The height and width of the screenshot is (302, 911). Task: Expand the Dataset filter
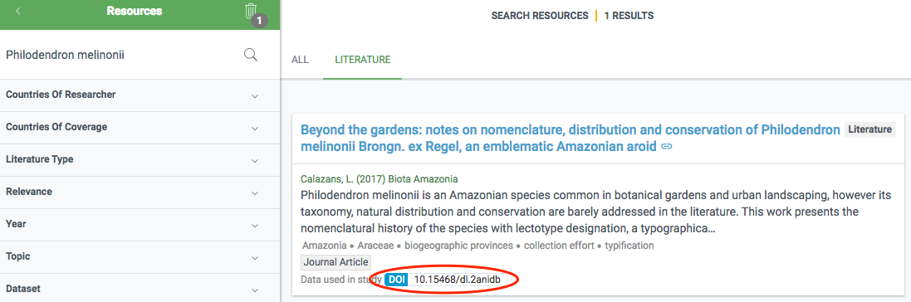(140, 288)
